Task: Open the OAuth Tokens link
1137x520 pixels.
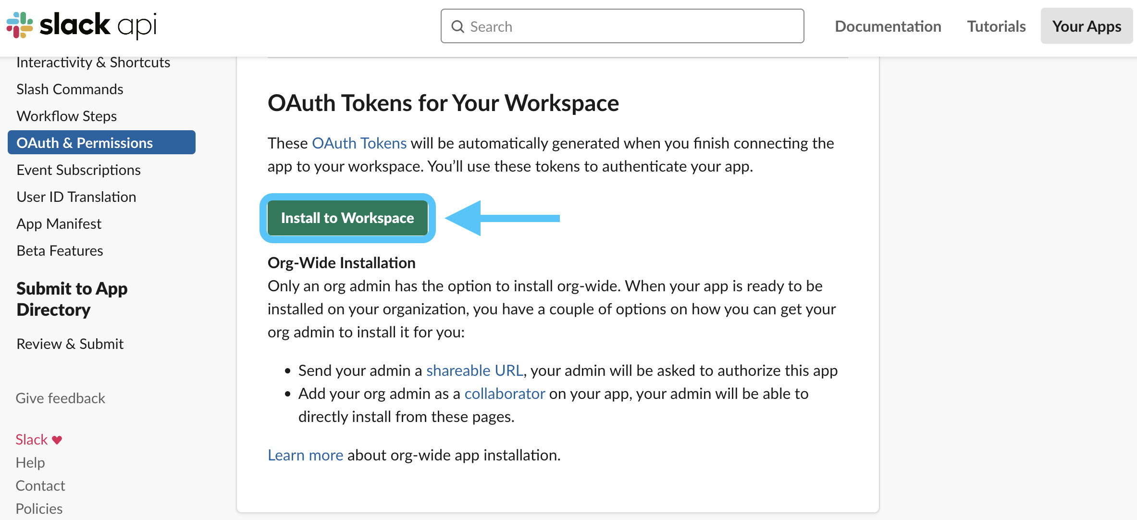Action: (x=359, y=143)
